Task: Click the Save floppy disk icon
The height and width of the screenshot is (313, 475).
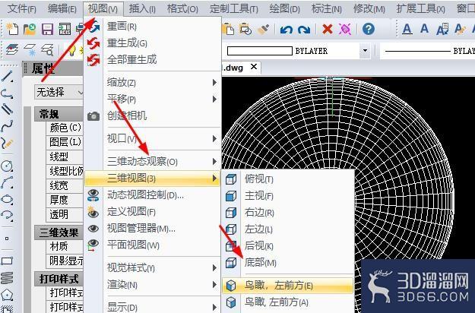Action: point(47,30)
